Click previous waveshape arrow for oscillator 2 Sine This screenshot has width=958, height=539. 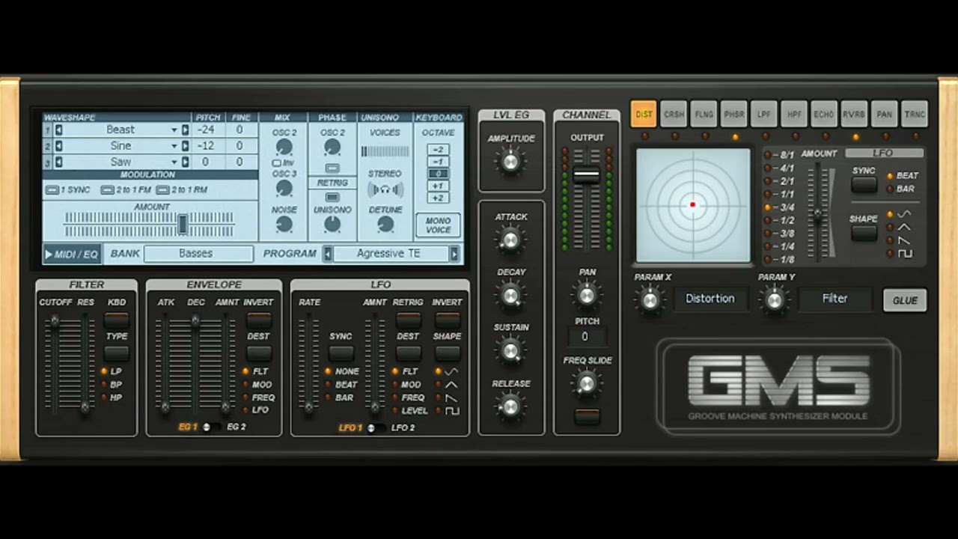point(59,146)
